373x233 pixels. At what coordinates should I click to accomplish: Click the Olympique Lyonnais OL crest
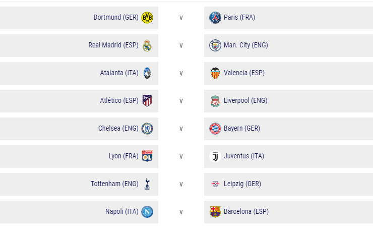pos(147,156)
